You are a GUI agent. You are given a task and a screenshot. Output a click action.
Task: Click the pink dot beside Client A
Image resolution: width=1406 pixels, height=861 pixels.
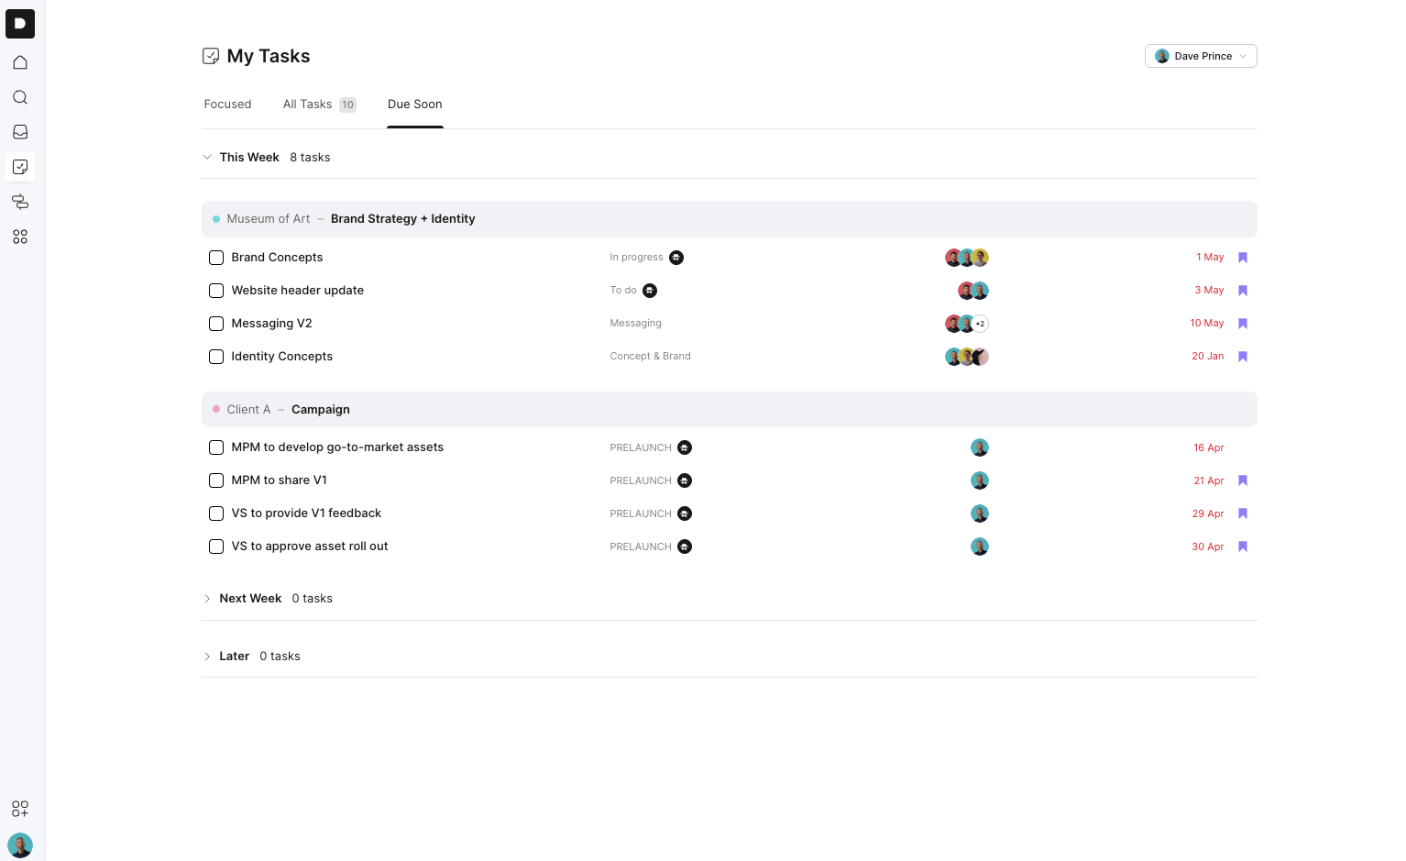click(216, 409)
